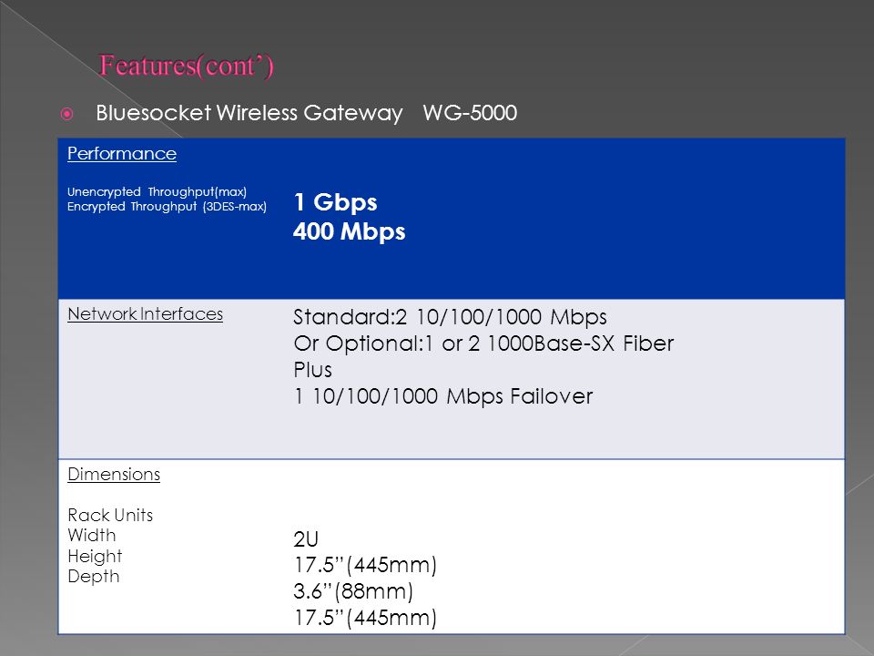Open the underlined Performance heading

(x=122, y=153)
